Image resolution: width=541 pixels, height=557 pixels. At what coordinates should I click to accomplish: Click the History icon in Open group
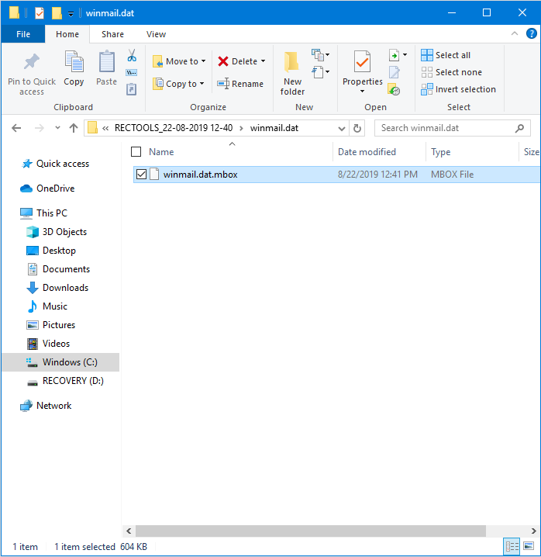[394, 89]
